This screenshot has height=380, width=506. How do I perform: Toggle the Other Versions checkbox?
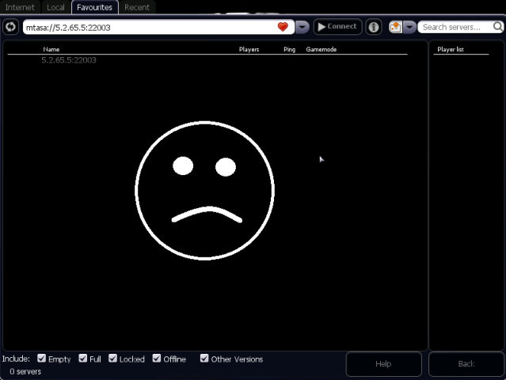pos(204,359)
